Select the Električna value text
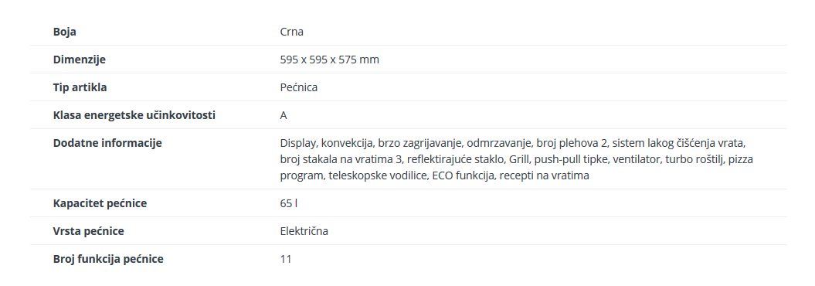The image size is (815, 286). pyautogui.click(x=304, y=231)
